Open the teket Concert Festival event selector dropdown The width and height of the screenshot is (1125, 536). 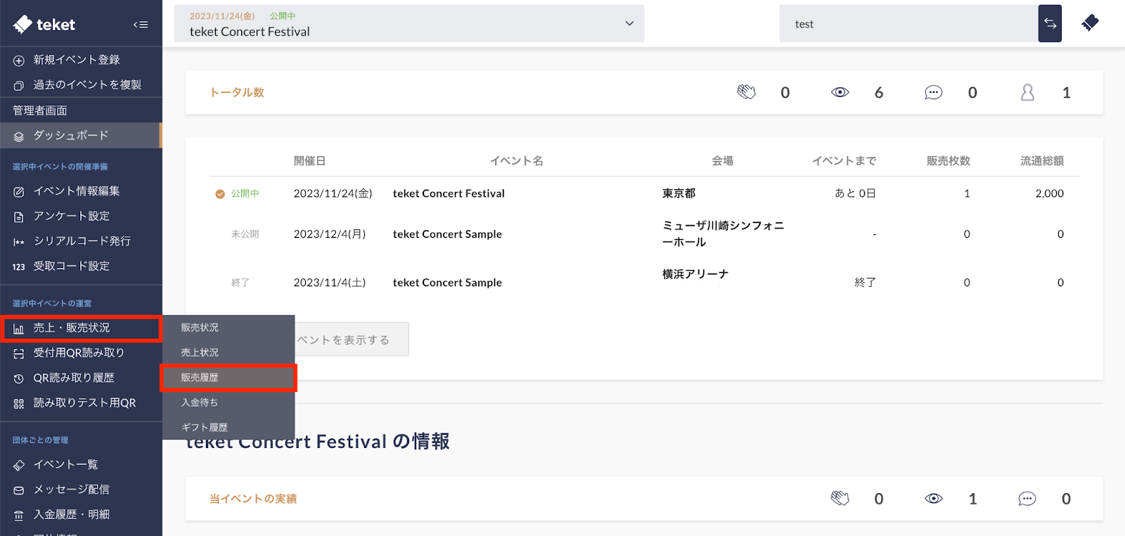click(409, 24)
